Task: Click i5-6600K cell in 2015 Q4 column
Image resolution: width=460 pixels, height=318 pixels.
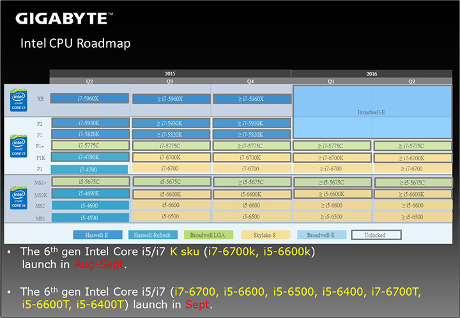Action: (252, 194)
